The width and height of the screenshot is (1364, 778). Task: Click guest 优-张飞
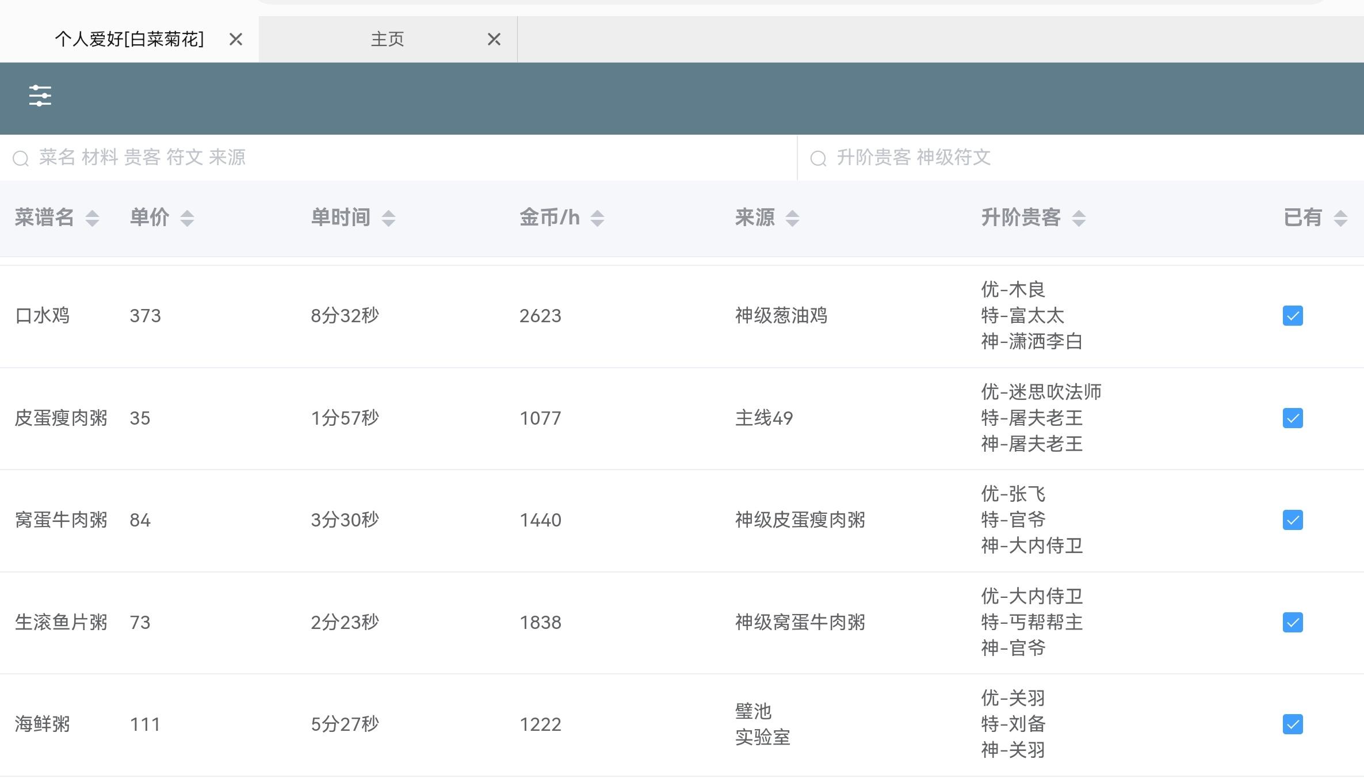tap(1013, 494)
